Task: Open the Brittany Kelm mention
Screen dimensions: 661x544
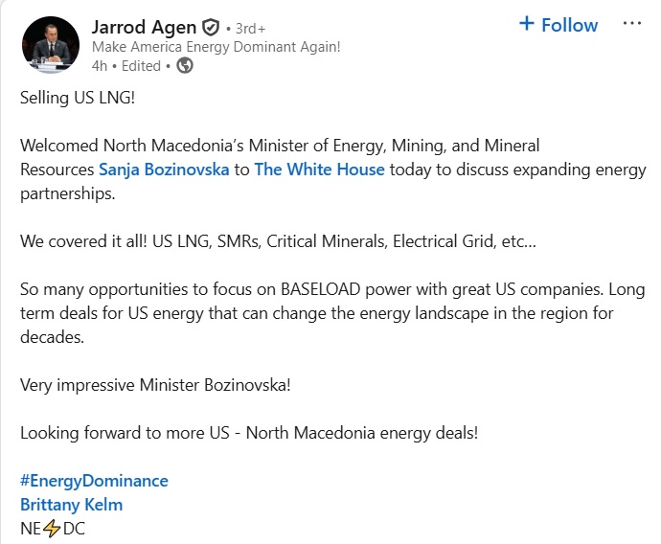Action: [x=71, y=504]
